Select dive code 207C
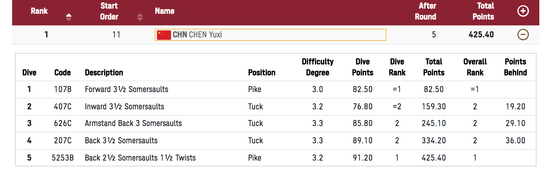Viewport: 548px width, 175px height. (x=63, y=141)
